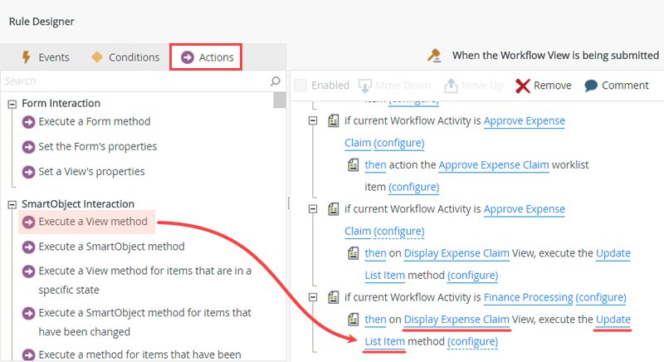This screenshot has height=362, width=664.
Task: Click the Move Down toolbar button
Action: (x=394, y=86)
